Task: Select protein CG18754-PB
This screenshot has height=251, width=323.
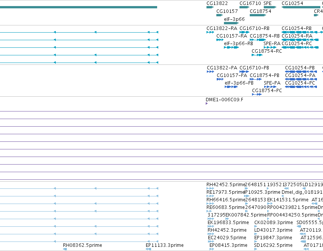Action: click(265, 75)
